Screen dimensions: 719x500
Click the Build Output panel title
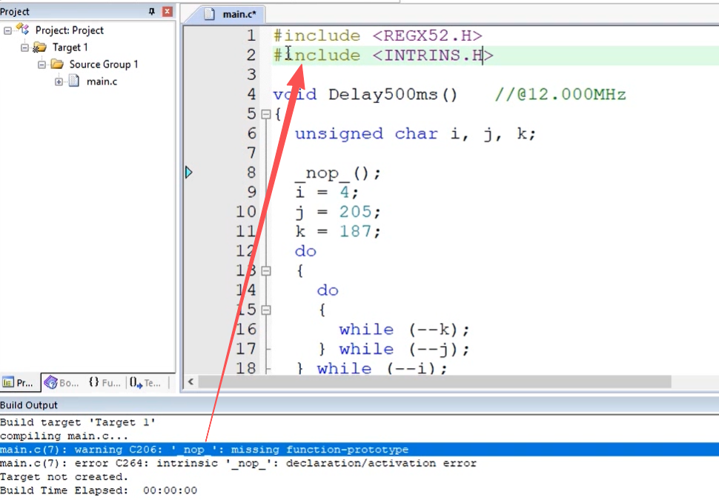coord(29,405)
